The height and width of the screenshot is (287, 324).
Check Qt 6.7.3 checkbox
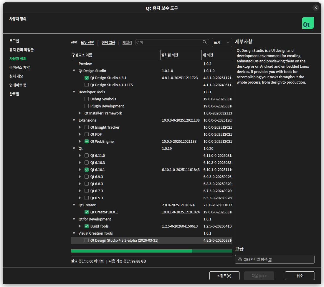[87, 191]
